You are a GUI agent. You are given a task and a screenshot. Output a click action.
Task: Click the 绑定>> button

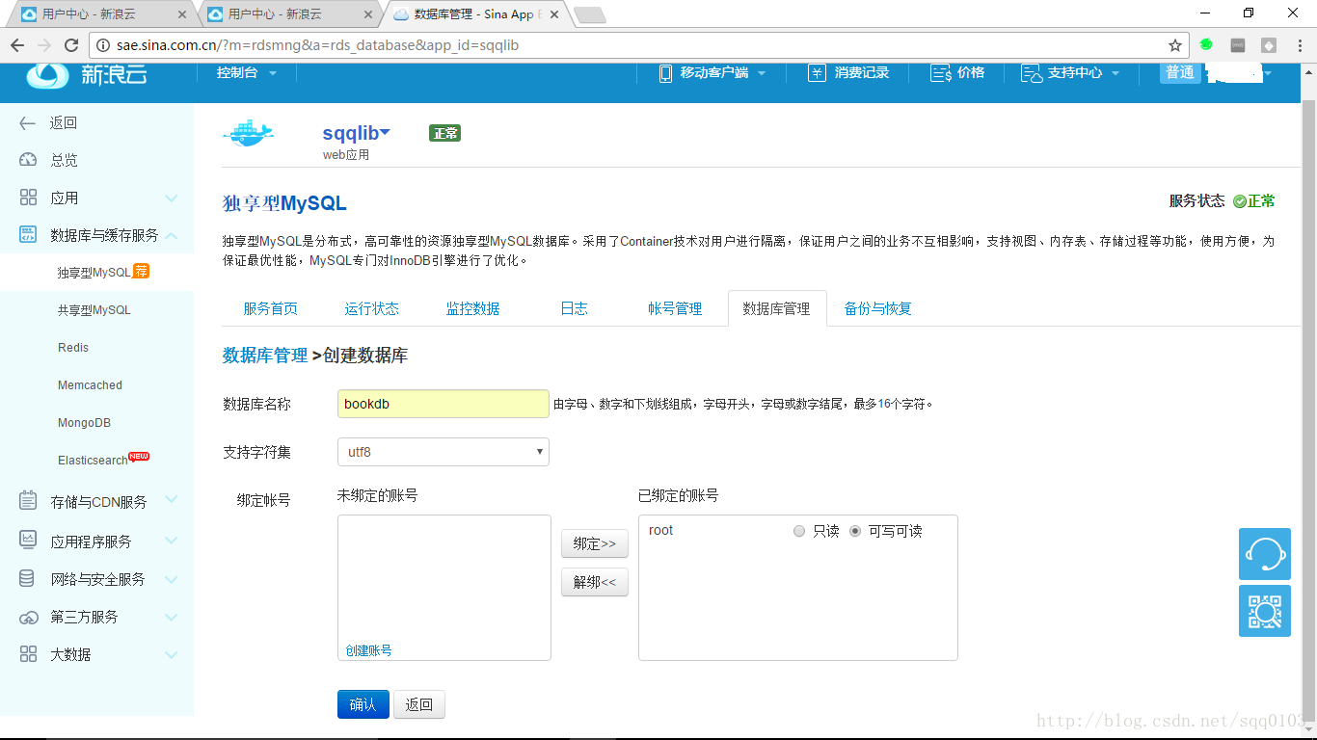point(595,543)
